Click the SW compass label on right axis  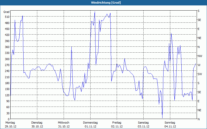pyautogui.click(x=200, y=74)
